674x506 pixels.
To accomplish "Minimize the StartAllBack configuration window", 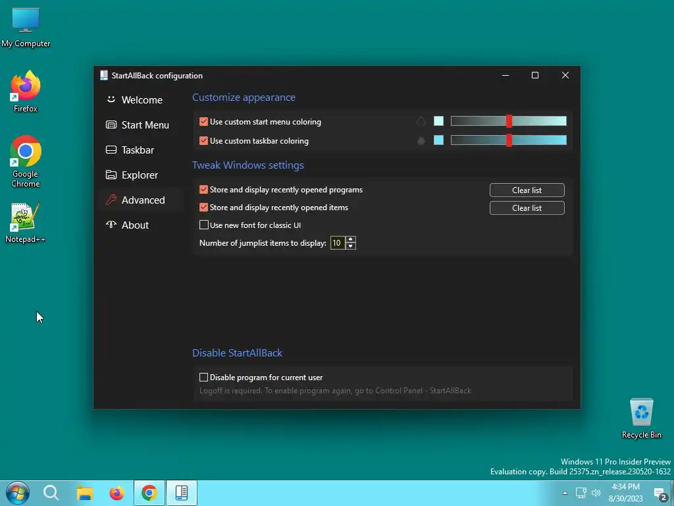I will coord(505,75).
